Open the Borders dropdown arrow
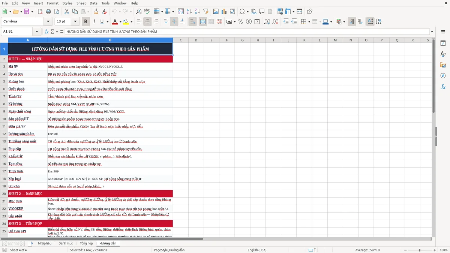Image resolution: width=450 pixels, height=253 pixels. (x=309, y=22)
